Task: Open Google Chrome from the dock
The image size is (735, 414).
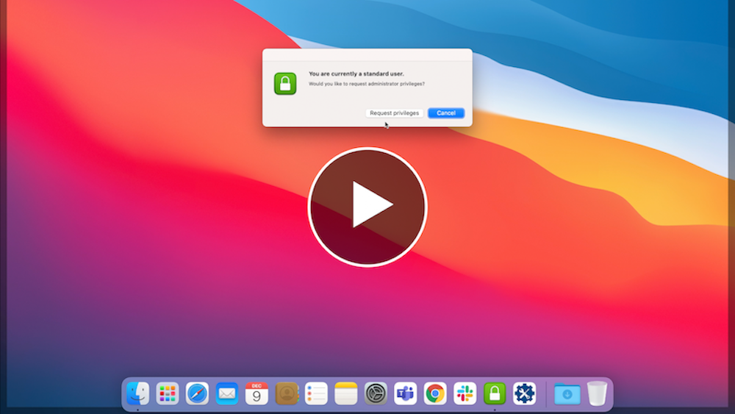Action: pos(435,393)
